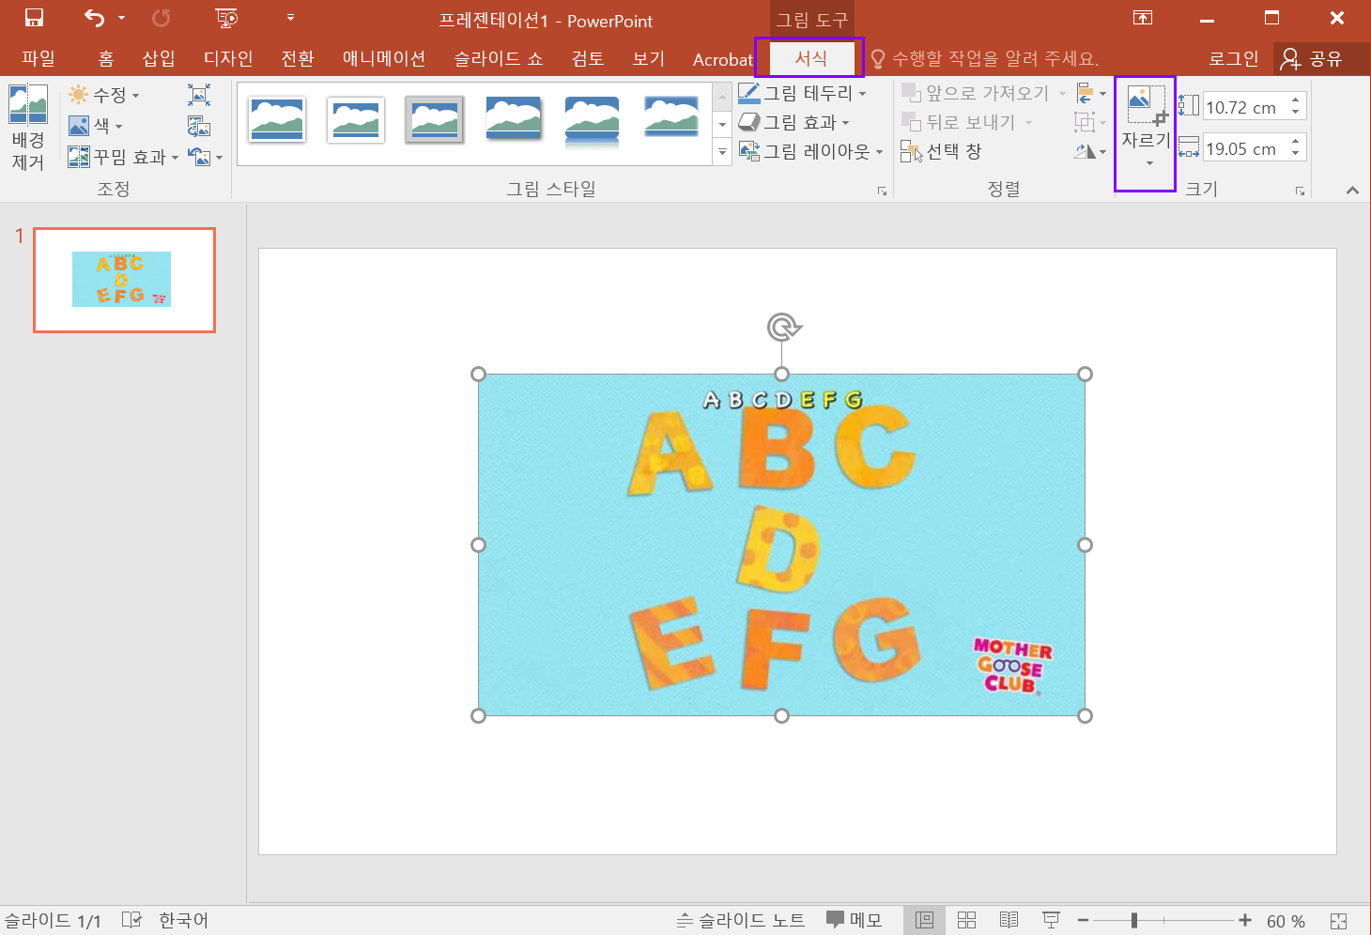This screenshot has width=1371, height=935.
Task: Apply the first picture style thumbnail
Action: 277,119
